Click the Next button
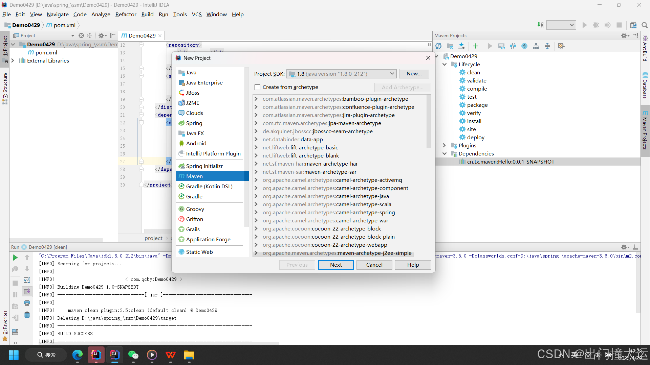This screenshot has height=365, width=650. (335, 265)
